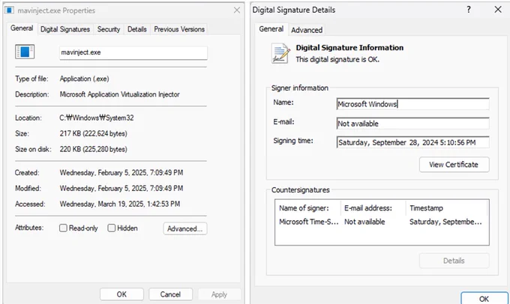The height and width of the screenshot is (304, 510).
Task: Click the signer Name field
Action: [x=412, y=104]
